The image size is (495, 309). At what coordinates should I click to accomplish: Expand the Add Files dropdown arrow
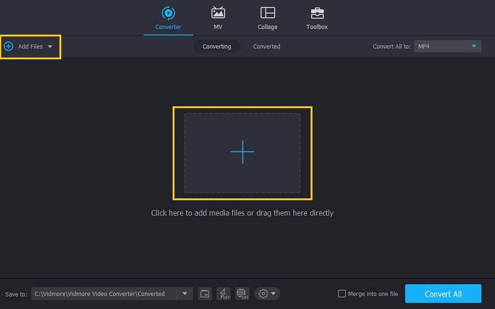[50, 47]
